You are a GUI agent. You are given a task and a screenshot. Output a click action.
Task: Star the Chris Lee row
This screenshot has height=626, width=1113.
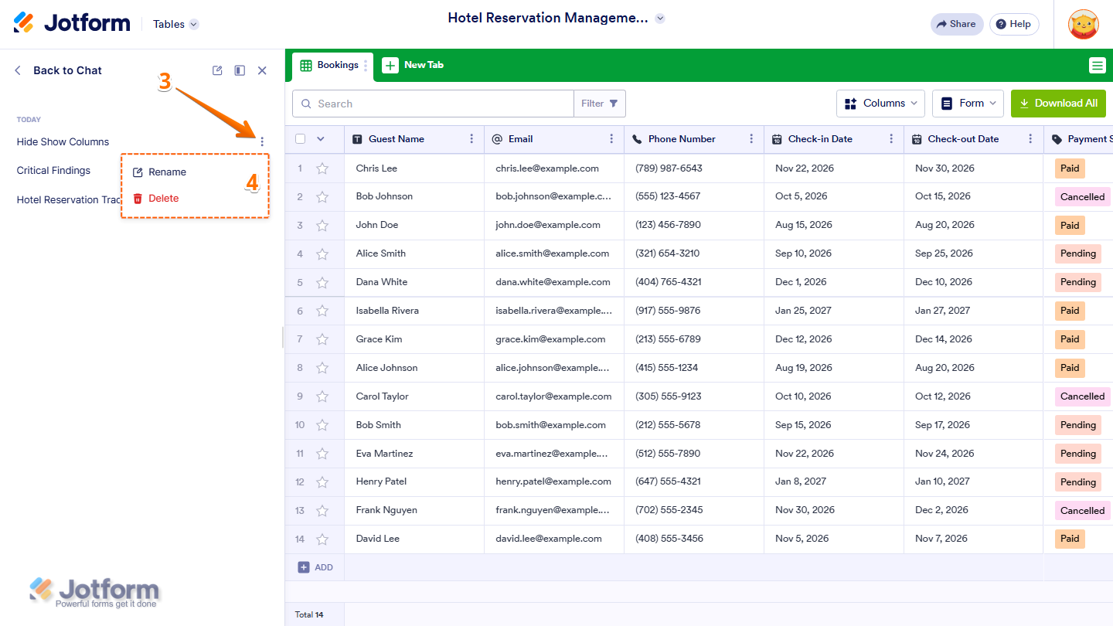[322, 168]
